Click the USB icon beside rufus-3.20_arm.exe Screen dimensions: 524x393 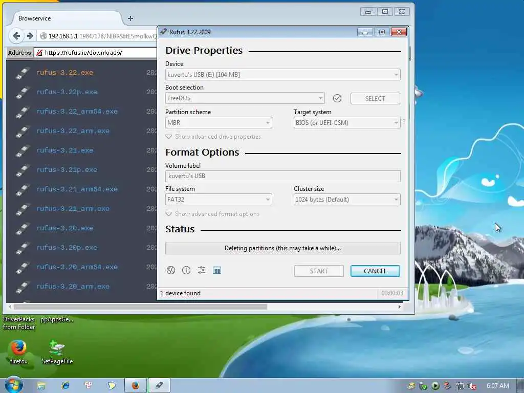tap(23, 287)
